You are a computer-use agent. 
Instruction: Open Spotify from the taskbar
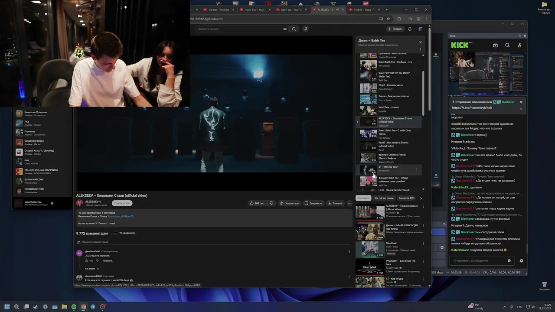(x=74, y=307)
